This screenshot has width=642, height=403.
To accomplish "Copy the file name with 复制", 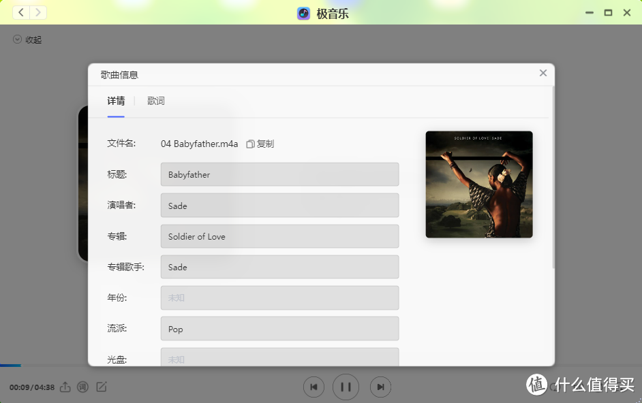I will [x=260, y=144].
